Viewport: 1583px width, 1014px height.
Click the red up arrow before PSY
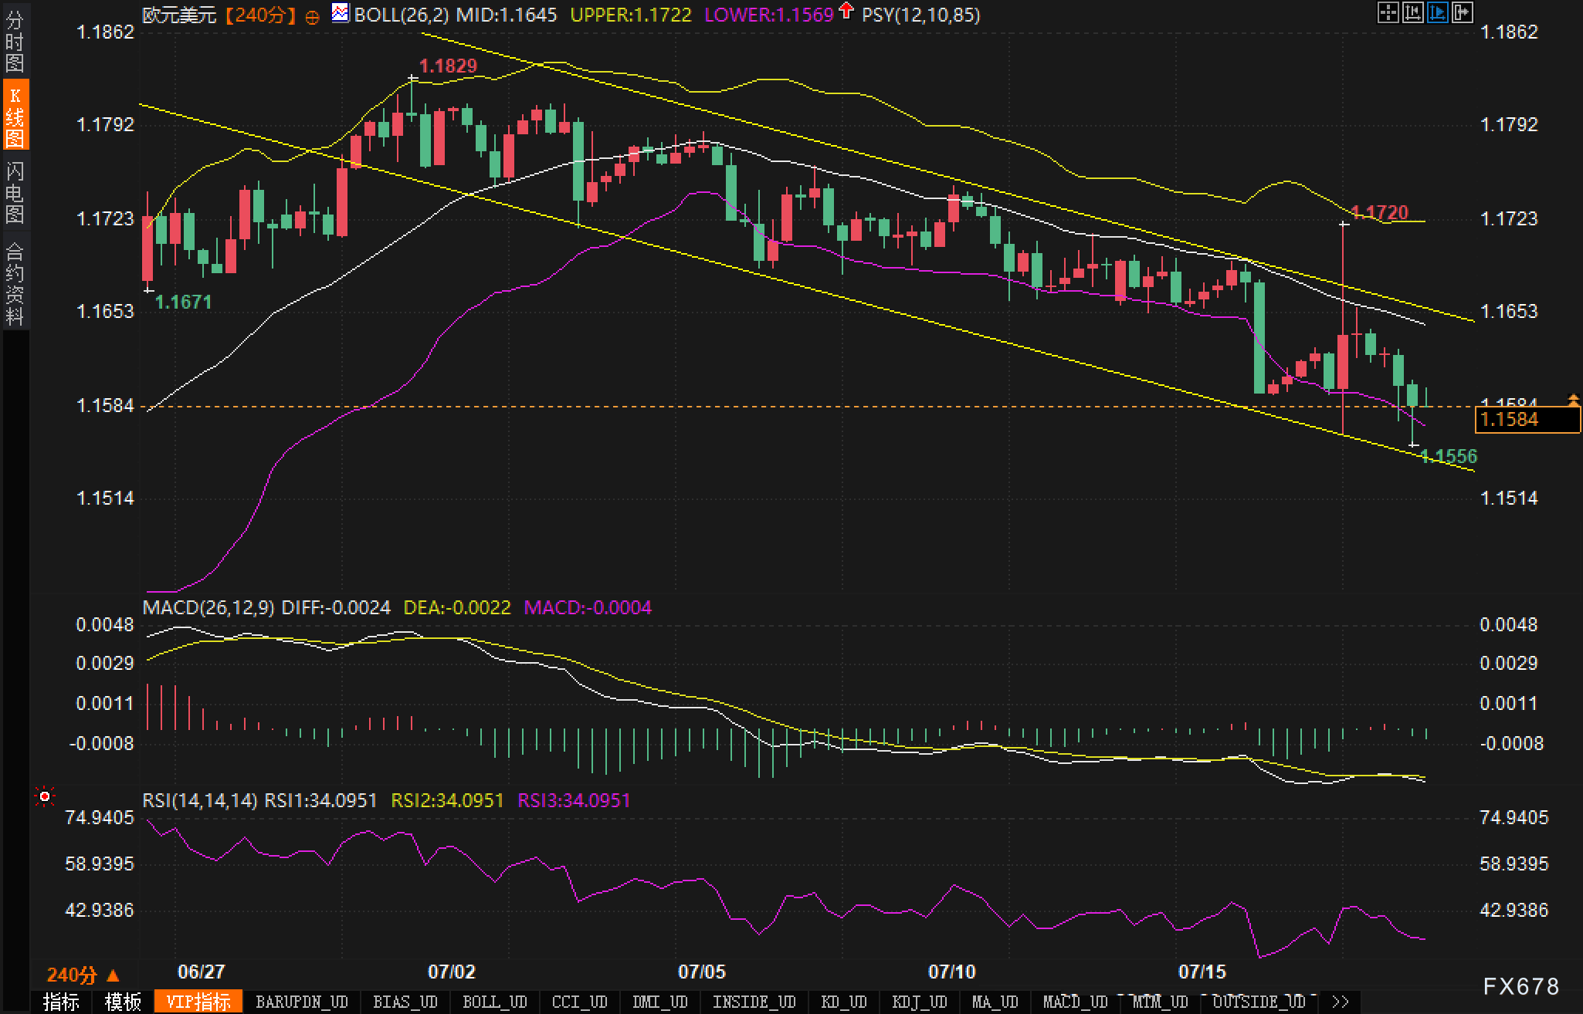click(846, 12)
